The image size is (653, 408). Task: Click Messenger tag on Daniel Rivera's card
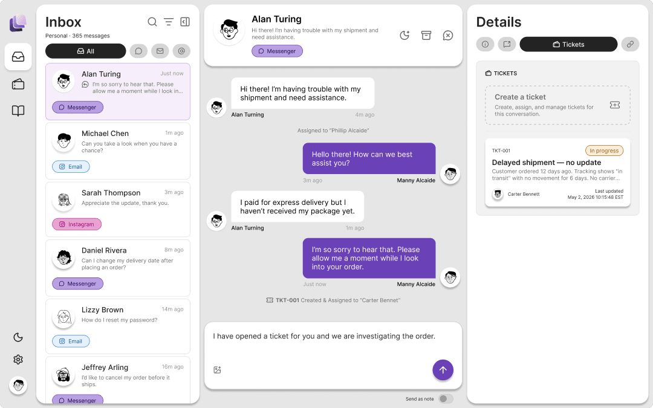(x=77, y=283)
